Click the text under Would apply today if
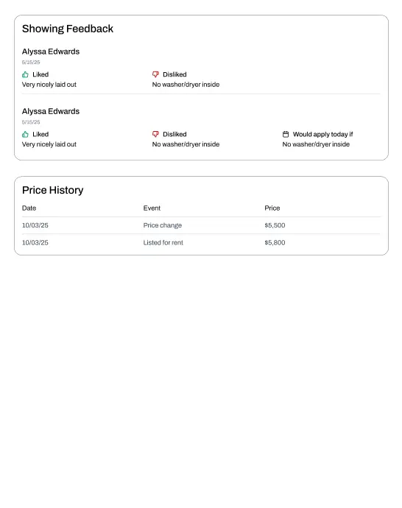Viewport: 402px width, 508px height. pyautogui.click(x=316, y=144)
